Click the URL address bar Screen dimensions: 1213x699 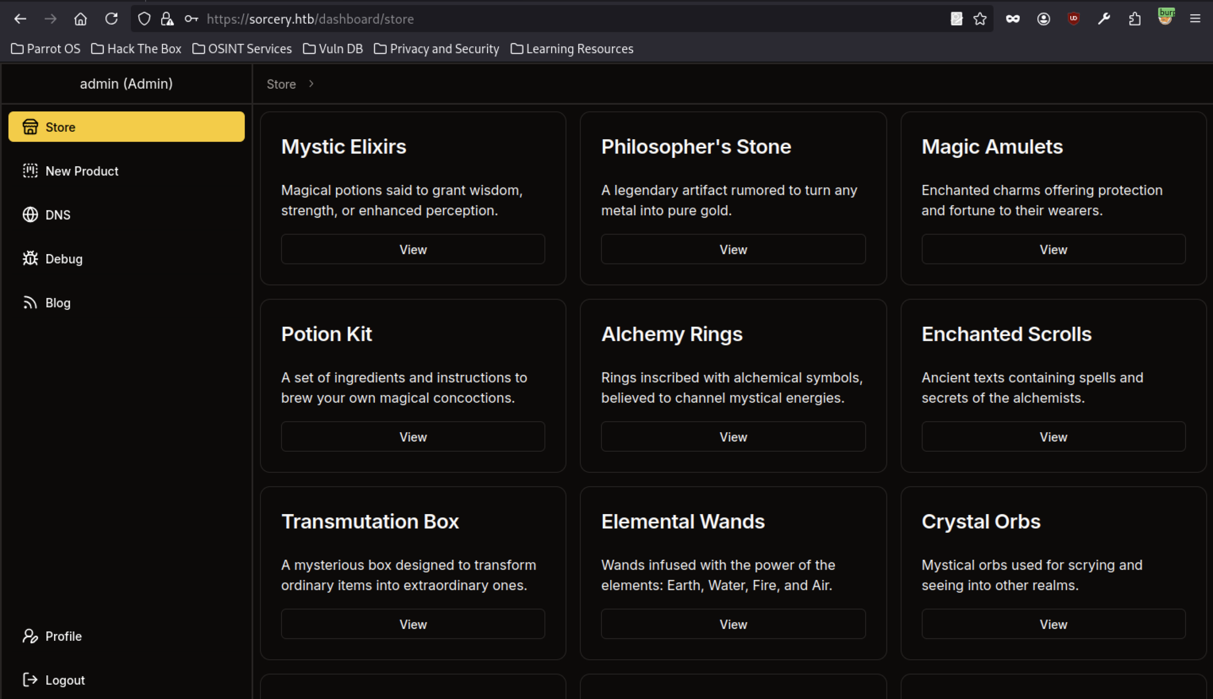[528, 19]
